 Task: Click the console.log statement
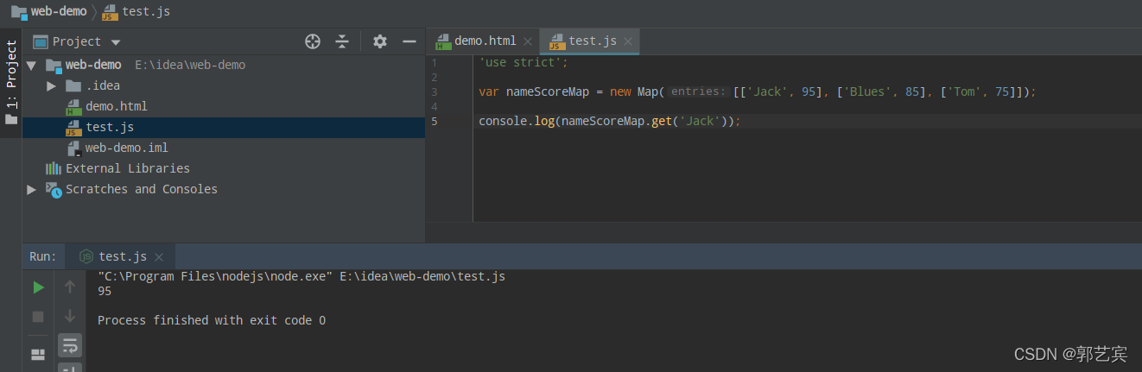610,121
